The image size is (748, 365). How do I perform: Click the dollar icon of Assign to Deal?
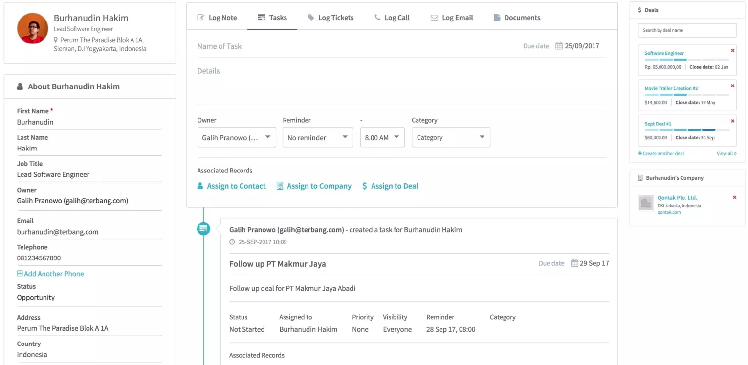pos(365,186)
